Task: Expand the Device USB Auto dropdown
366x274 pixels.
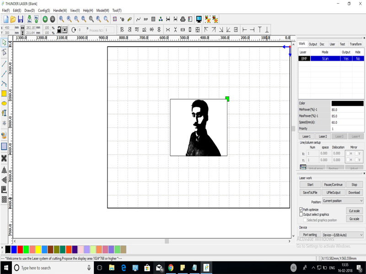Action: [343, 235]
